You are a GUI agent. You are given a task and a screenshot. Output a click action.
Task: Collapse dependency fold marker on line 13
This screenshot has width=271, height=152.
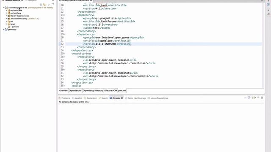point(65,15)
